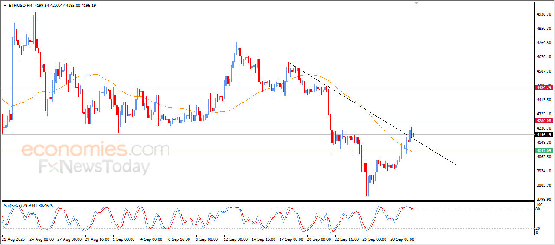Click the 4850.30 price axis label
This screenshot has width=555, height=245.
[x=545, y=29]
